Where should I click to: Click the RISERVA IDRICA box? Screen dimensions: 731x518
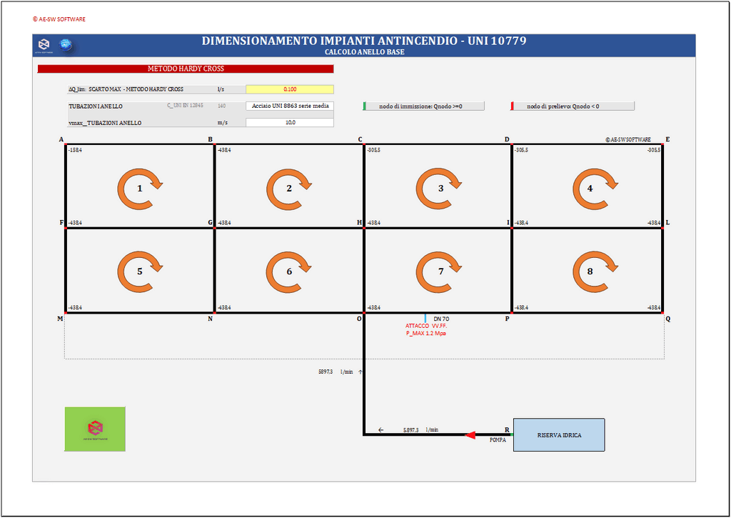pos(558,434)
